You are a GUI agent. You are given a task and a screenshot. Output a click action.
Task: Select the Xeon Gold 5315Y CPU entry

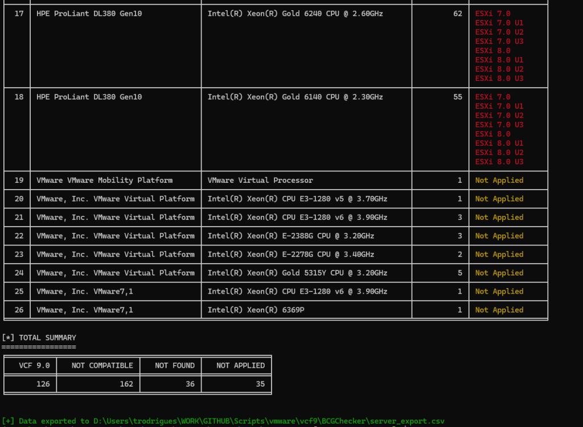point(297,273)
